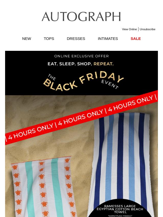Viewport: 163px width, 217px height.
Task: Click the red SALE menu item
Action: coord(136,39)
